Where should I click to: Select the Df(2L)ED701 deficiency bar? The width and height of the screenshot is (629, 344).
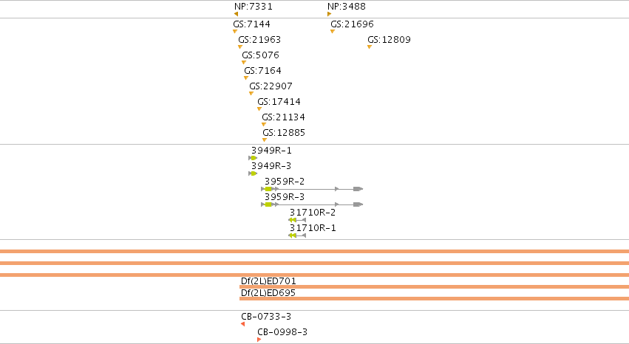[x=434, y=286]
